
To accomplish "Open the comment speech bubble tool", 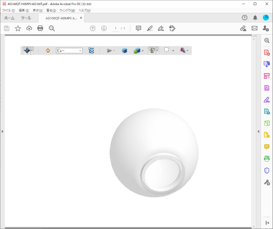I will 139,28.
